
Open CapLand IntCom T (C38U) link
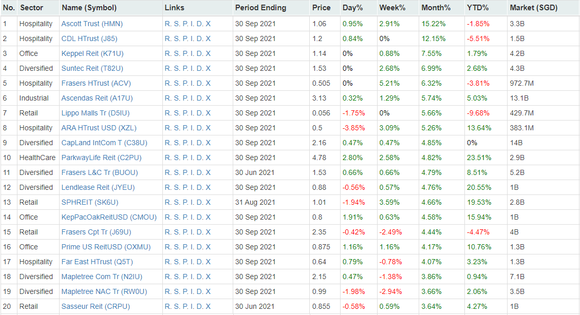point(104,143)
